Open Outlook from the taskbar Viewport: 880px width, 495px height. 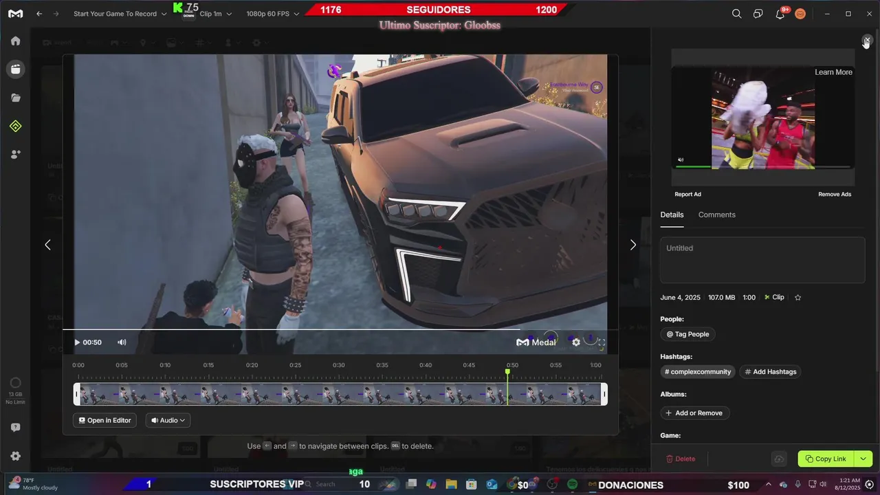coord(492,485)
